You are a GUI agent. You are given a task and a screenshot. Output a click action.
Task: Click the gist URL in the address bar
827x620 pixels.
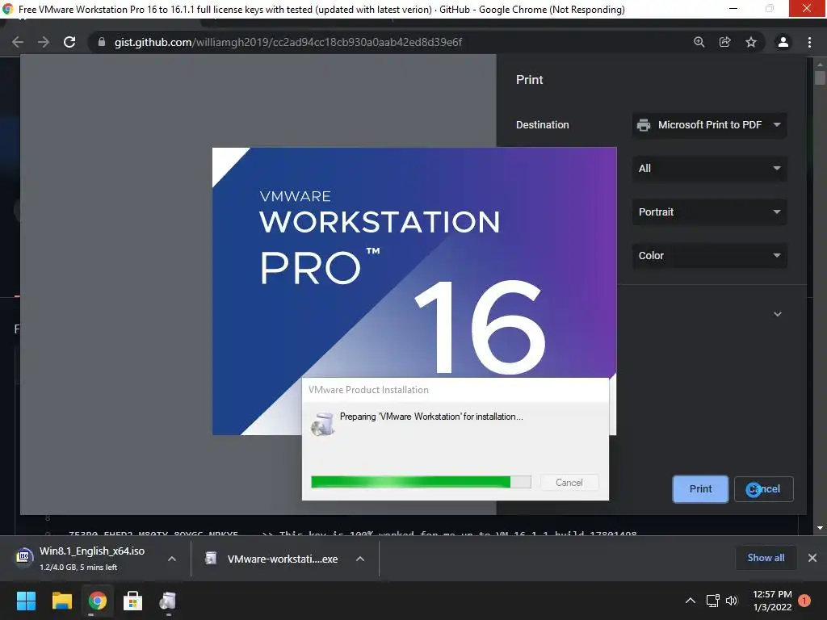(x=288, y=42)
